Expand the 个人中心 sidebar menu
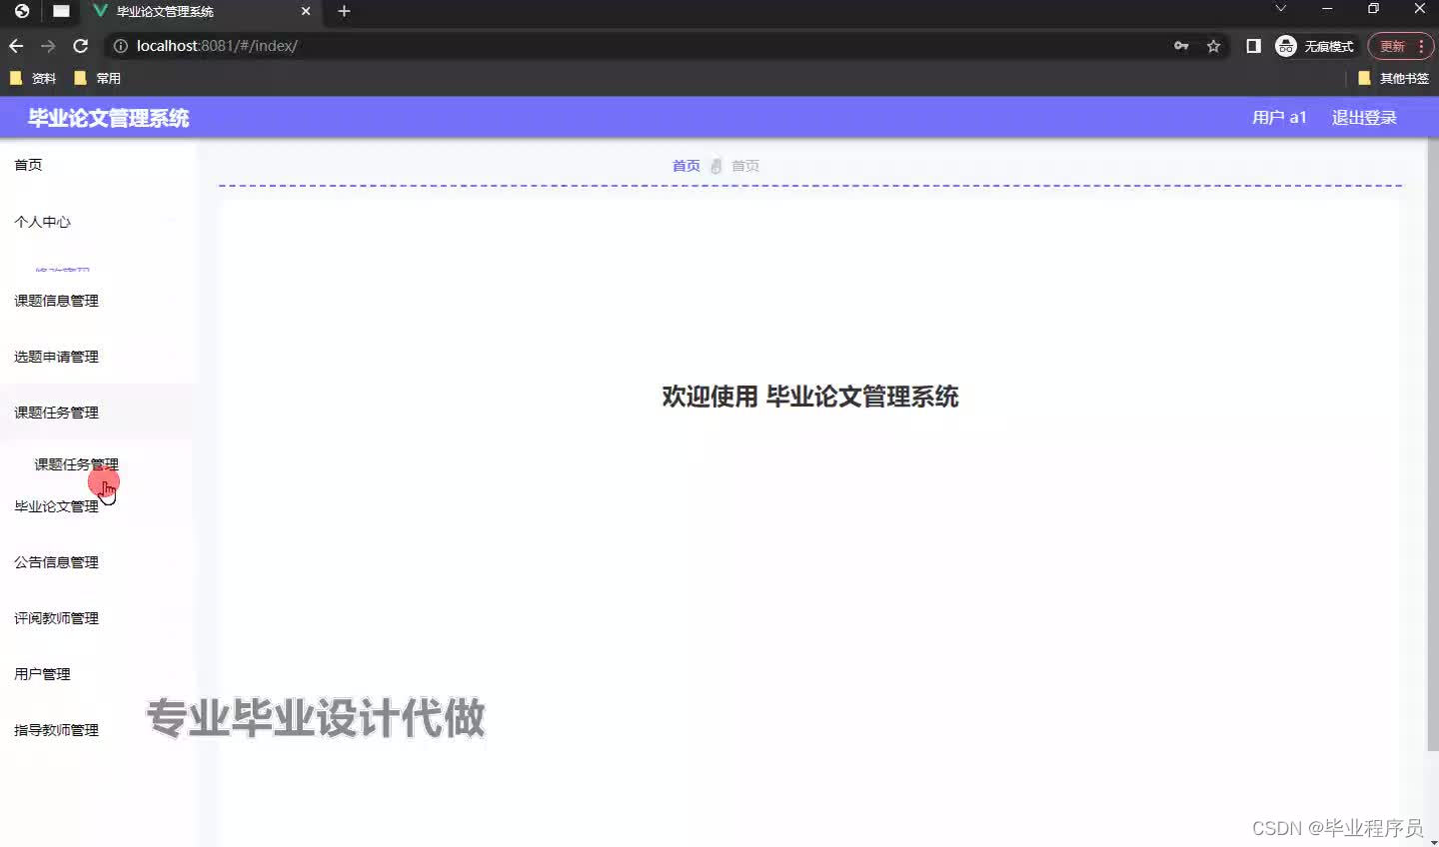1439x847 pixels. click(97, 222)
